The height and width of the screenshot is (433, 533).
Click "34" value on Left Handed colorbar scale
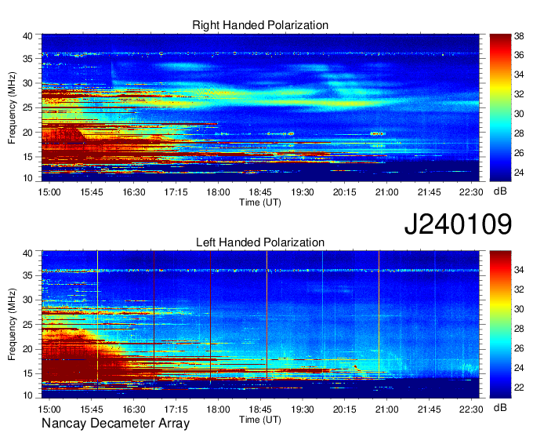pyautogui.click(x=519, y=270)
